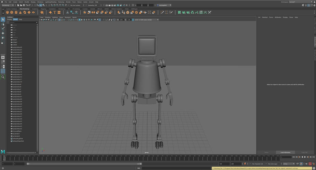316x170 pixels.
Task: Click the Outliner horizontal scrollbar
Action: (x=22, y=153)
